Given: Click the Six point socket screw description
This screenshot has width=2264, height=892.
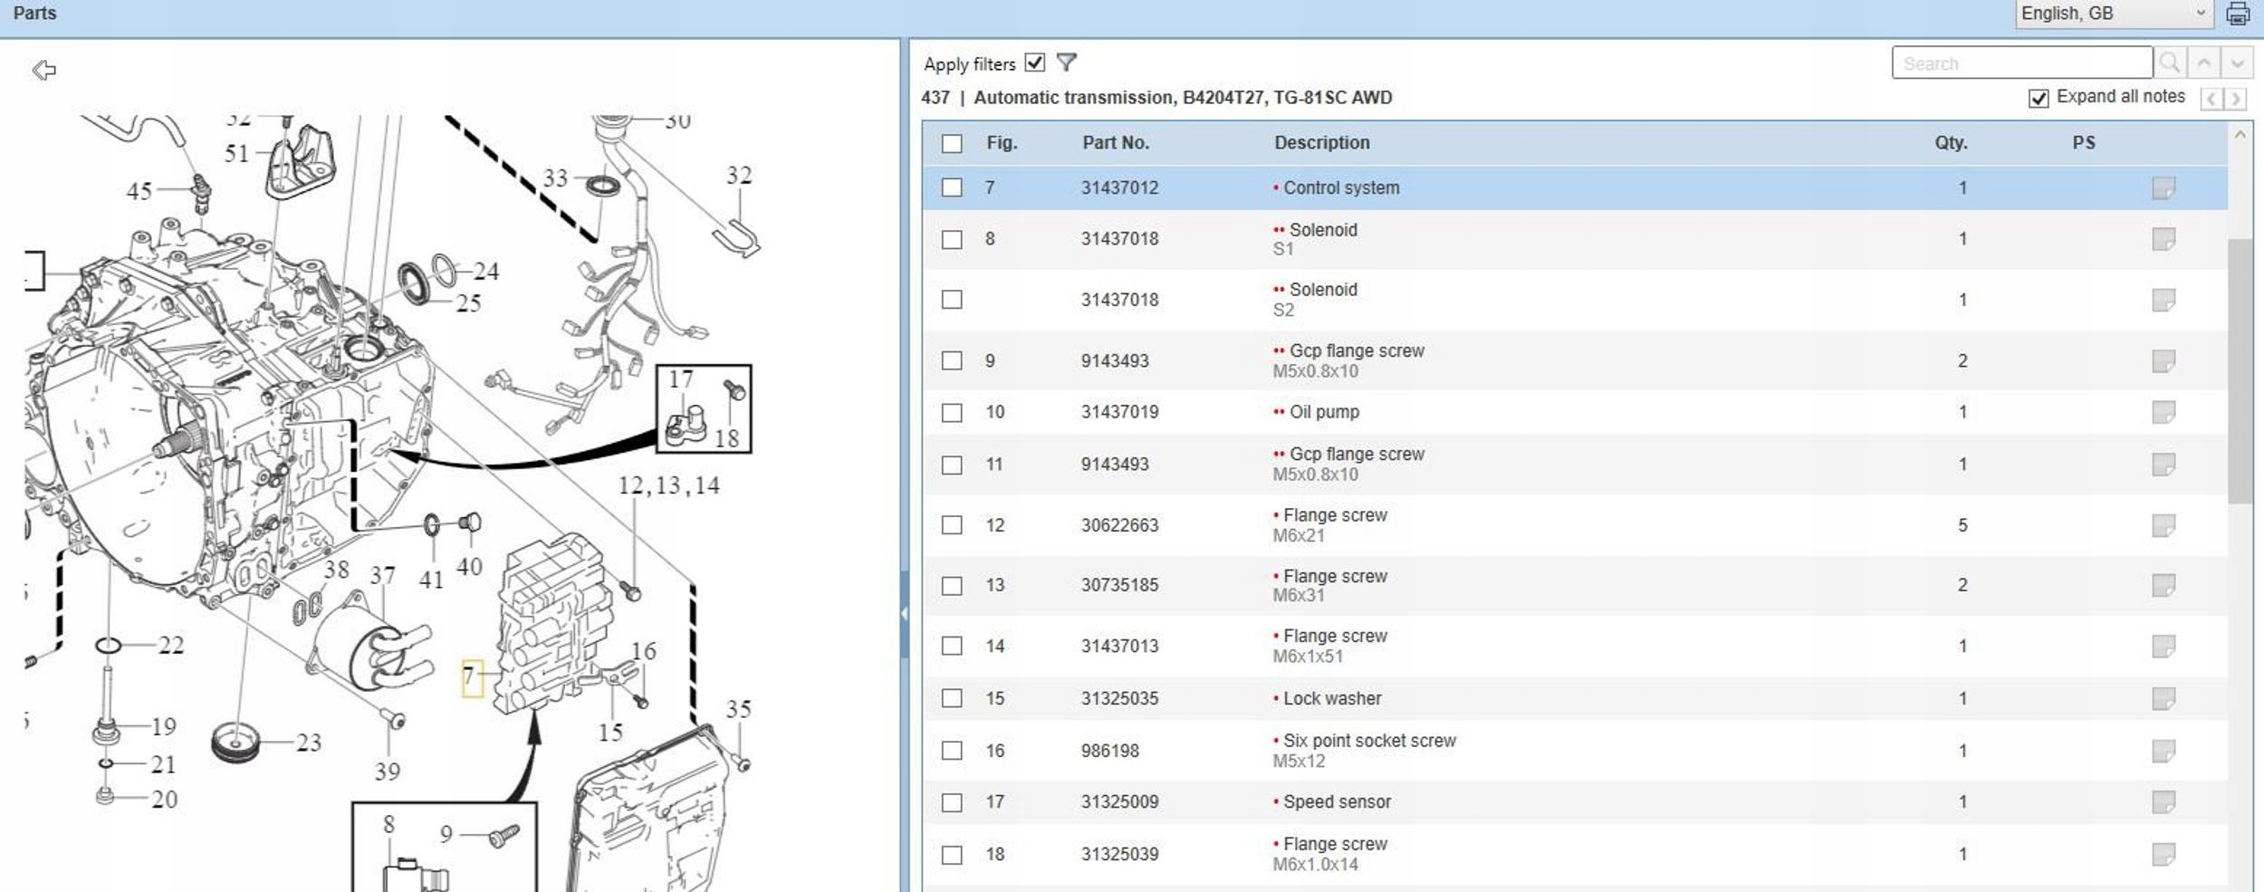Looking at the screenshot, I should coord(1369,741).
